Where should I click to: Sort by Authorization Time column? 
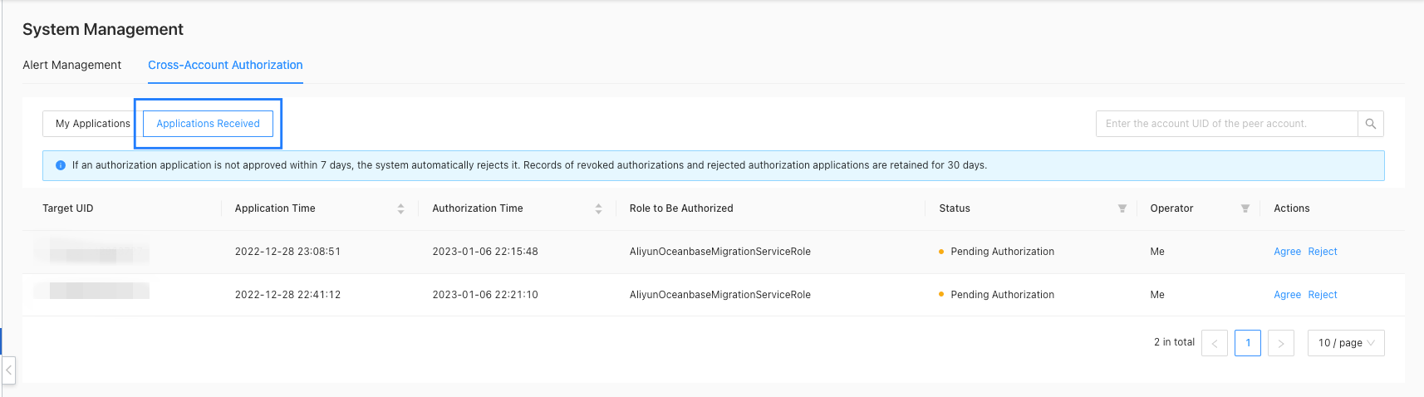click(598, 209)
